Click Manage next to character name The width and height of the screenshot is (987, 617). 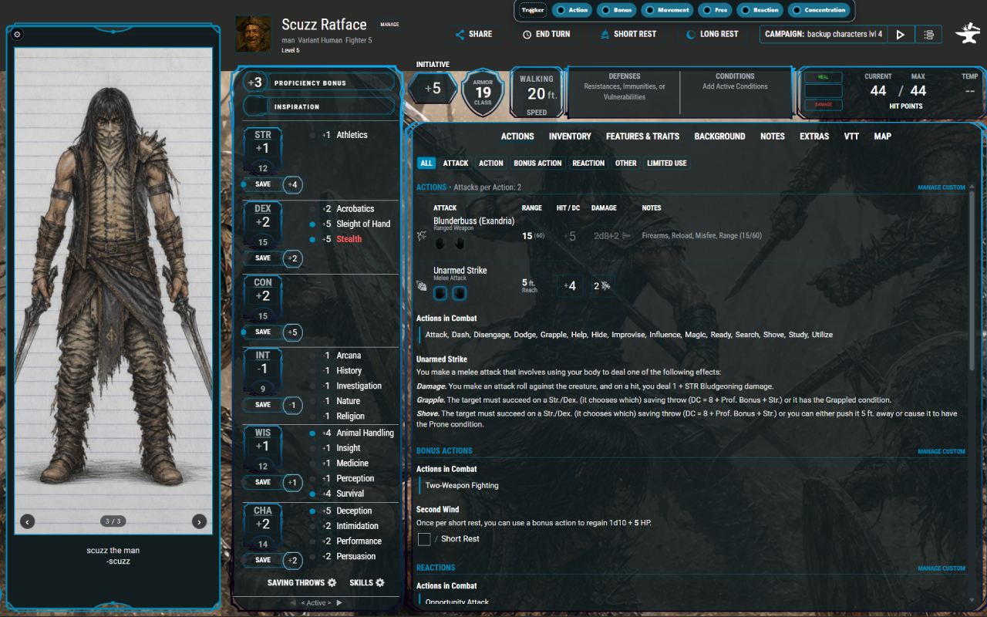coord(389,25)
